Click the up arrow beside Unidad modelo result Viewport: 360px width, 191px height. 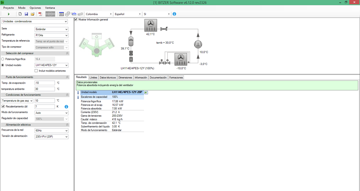[x=78, y=93]
